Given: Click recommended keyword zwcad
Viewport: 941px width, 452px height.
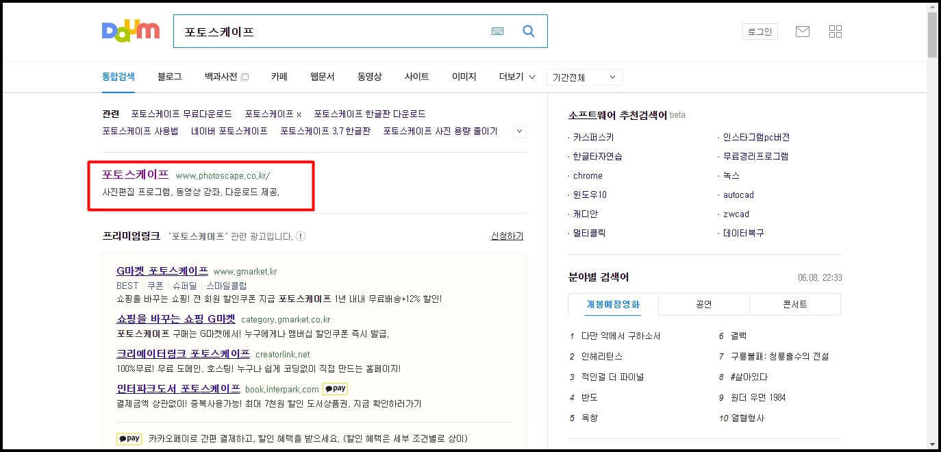Looking at the screenshot, I should tap(736, 214).
